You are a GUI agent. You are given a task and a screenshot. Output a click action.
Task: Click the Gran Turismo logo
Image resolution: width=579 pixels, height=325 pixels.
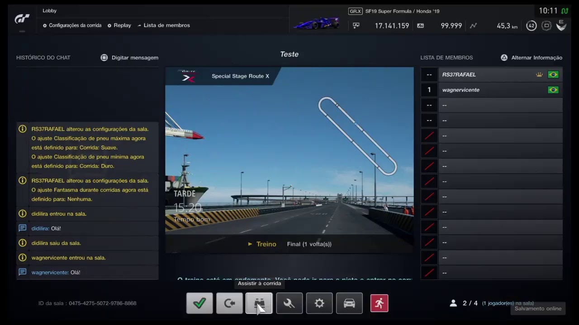22,19
